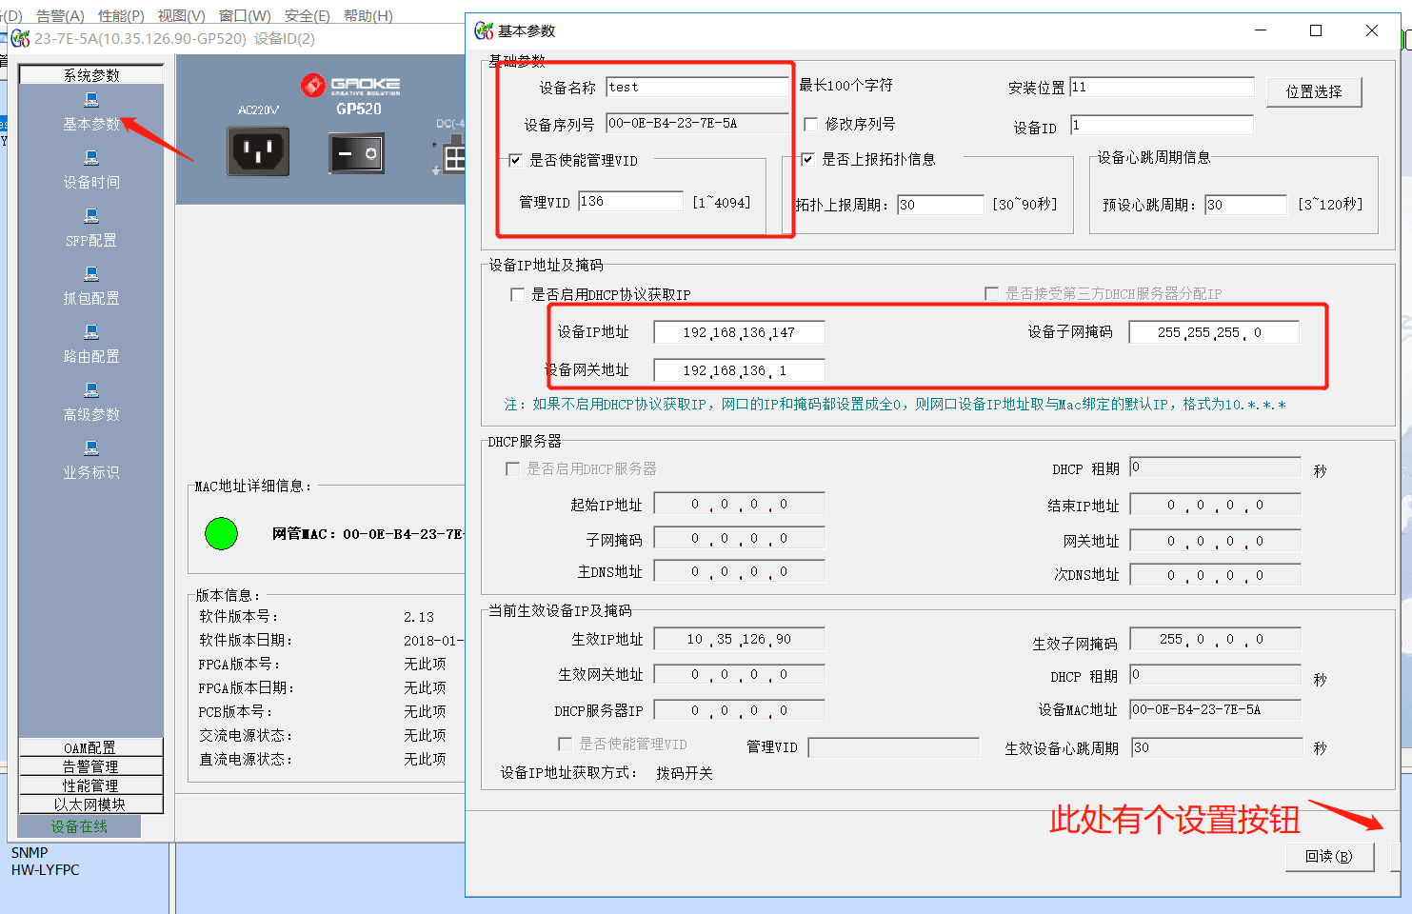Click the 主DNS地址 field
Screen dimensions: 1412x914
click(x=739, y=572)
